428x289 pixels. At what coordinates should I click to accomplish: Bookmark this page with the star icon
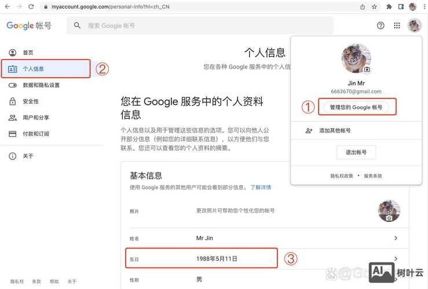(374, 6)
